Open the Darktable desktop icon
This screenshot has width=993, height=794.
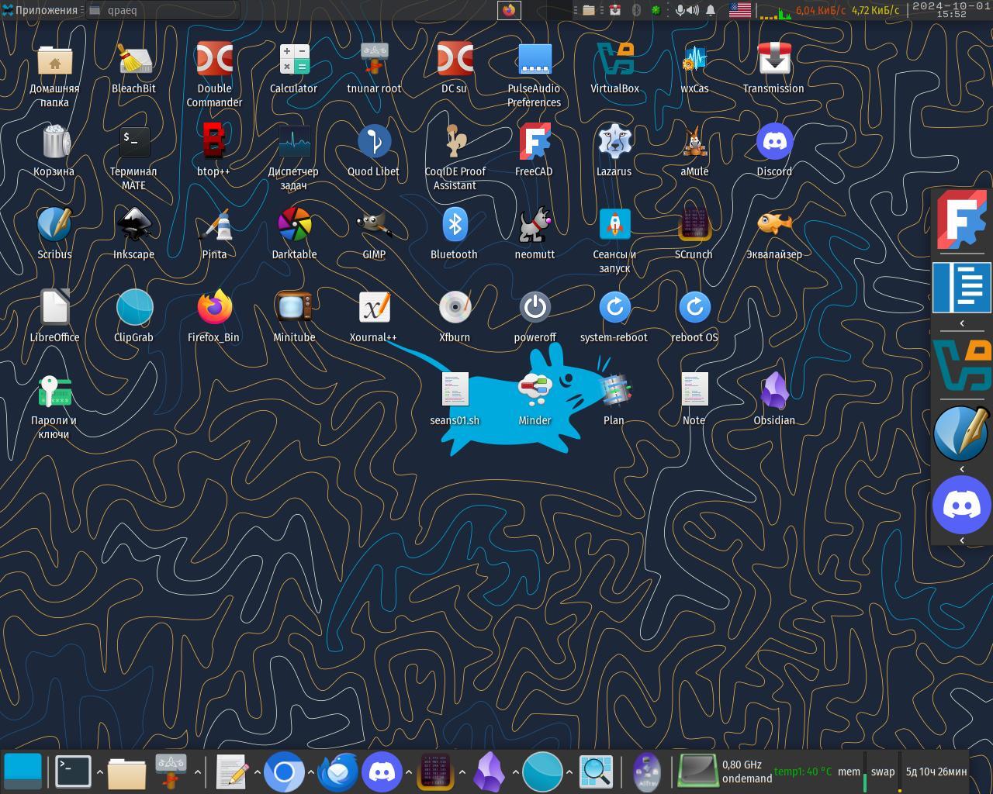pyautogui.click(x=294, y=226)
